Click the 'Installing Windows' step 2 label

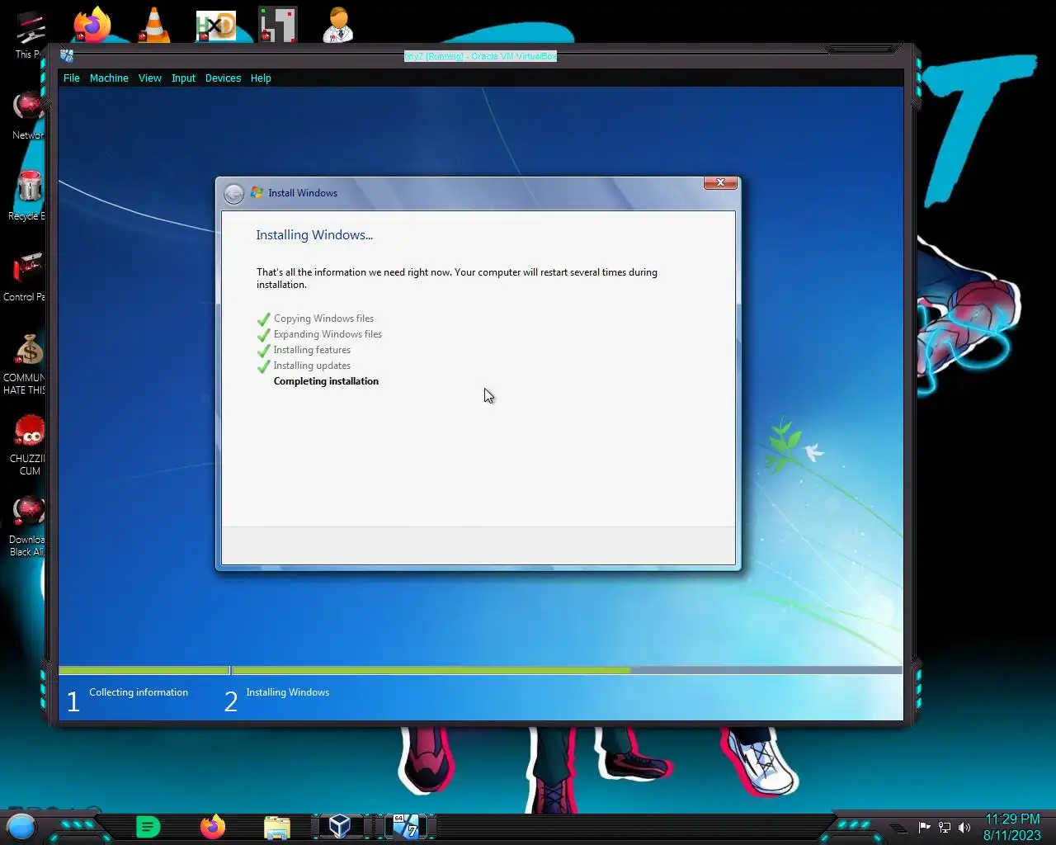click(x=287, y=692)
